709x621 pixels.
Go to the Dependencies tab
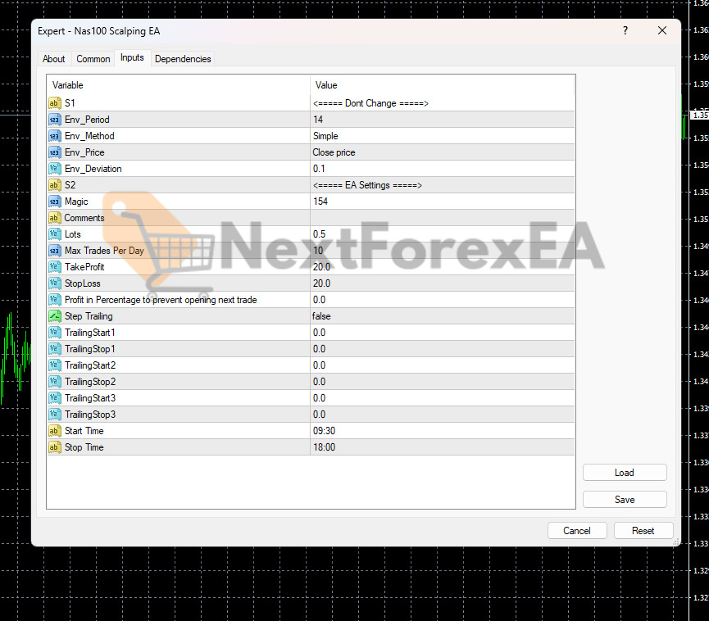coord(183,59)
